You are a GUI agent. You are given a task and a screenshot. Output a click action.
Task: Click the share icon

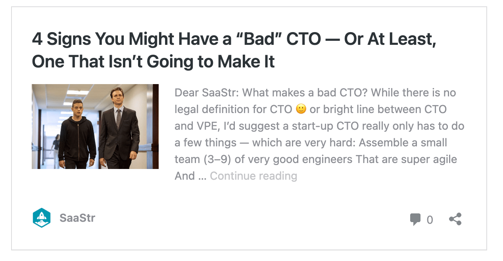(x=455, y=219)
